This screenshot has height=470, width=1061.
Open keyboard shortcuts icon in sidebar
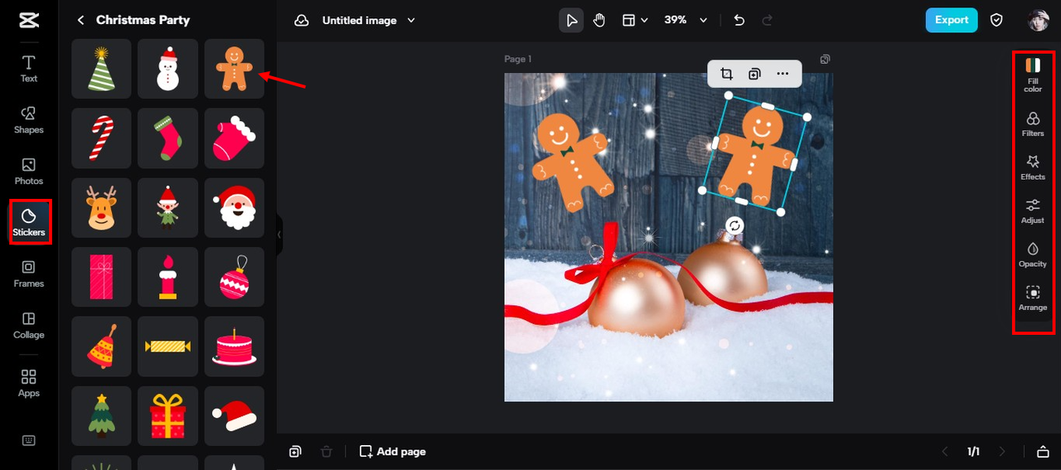(29, 440)
